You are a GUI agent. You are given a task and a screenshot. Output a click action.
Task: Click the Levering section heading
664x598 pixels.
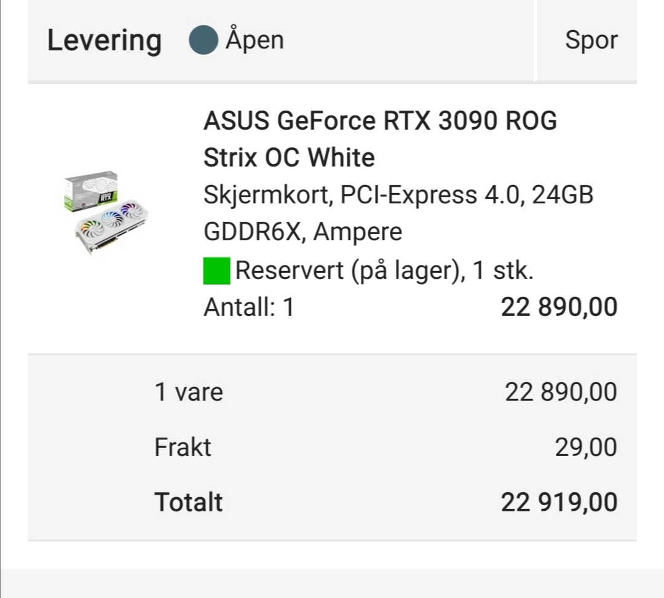(x=104, y=41)
